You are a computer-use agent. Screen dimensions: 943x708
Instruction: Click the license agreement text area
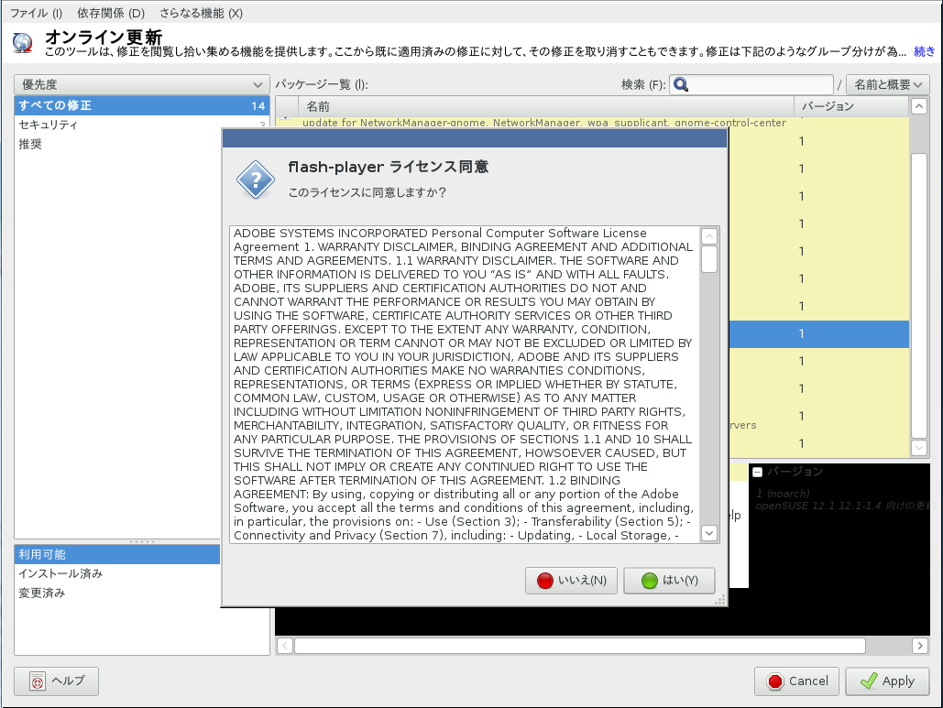(465, 385)
